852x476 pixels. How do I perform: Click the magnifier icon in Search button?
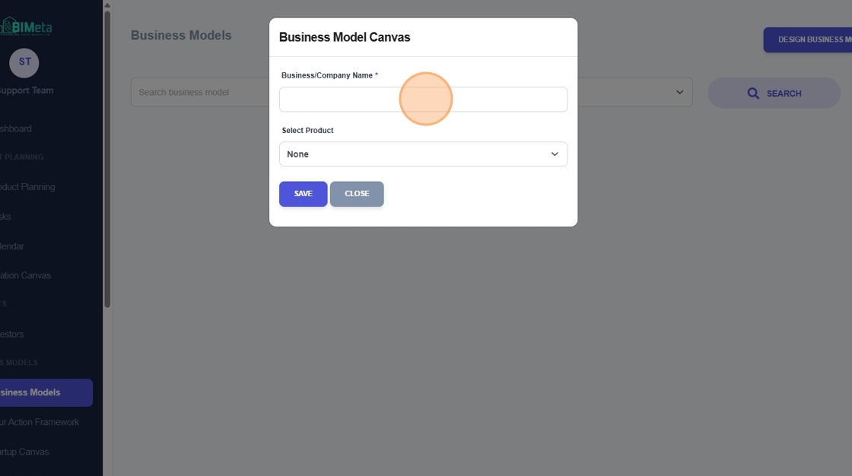point(753,94)
